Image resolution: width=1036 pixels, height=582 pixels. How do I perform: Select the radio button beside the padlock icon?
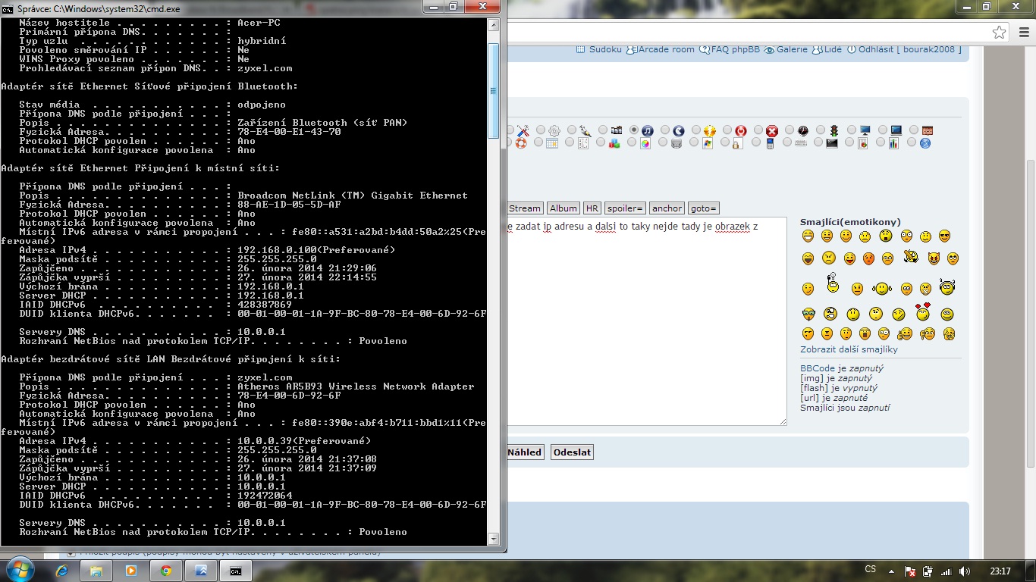(x=726, y=142)
